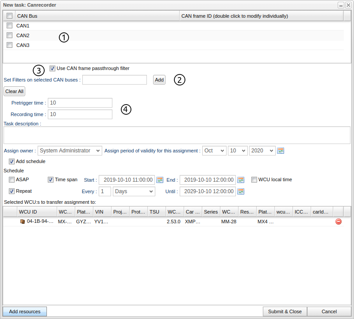Open the Days repeat interval dropdown
The width and height of the screenshot is (354, 319).
(x=134, y=191)
